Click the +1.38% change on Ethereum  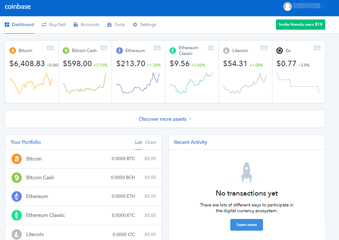pyautogui.click(x=154, y=65)
